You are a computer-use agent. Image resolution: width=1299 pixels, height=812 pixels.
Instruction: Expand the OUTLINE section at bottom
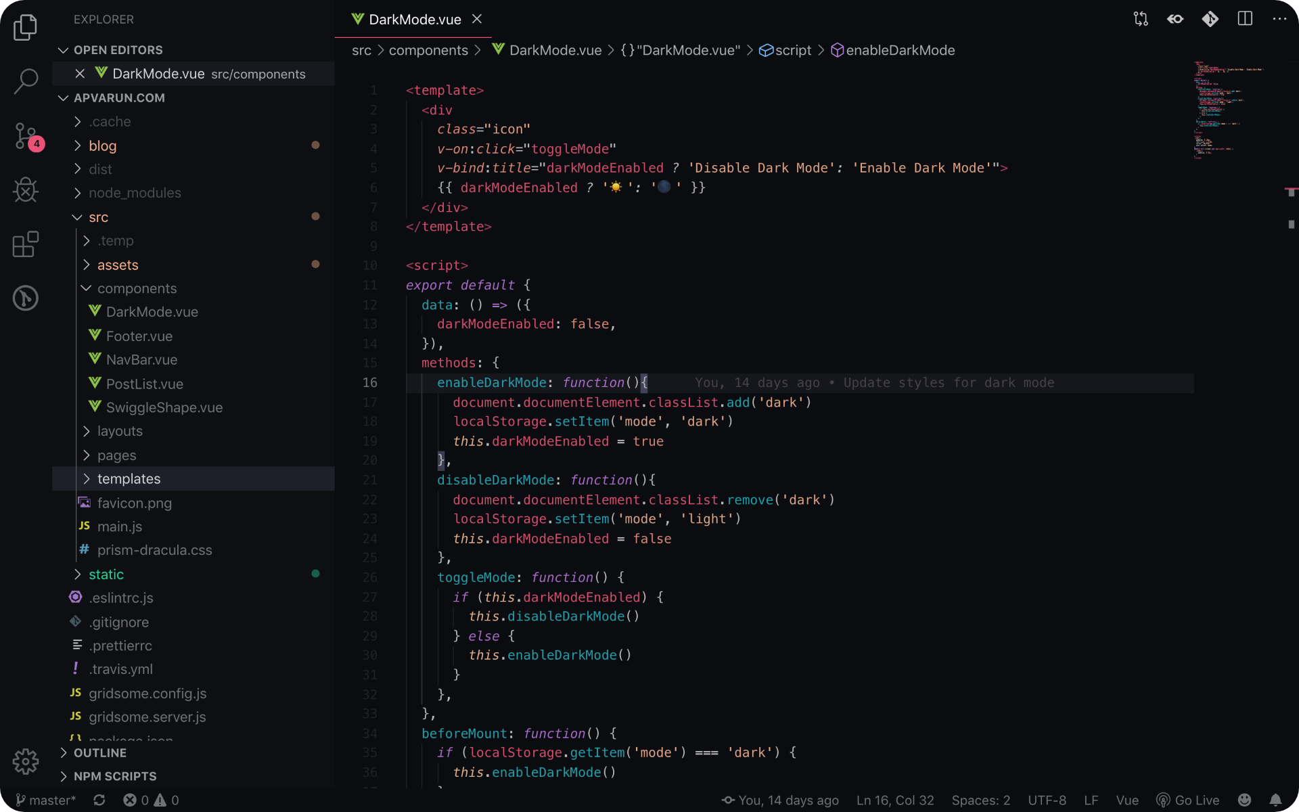[64, 752]
